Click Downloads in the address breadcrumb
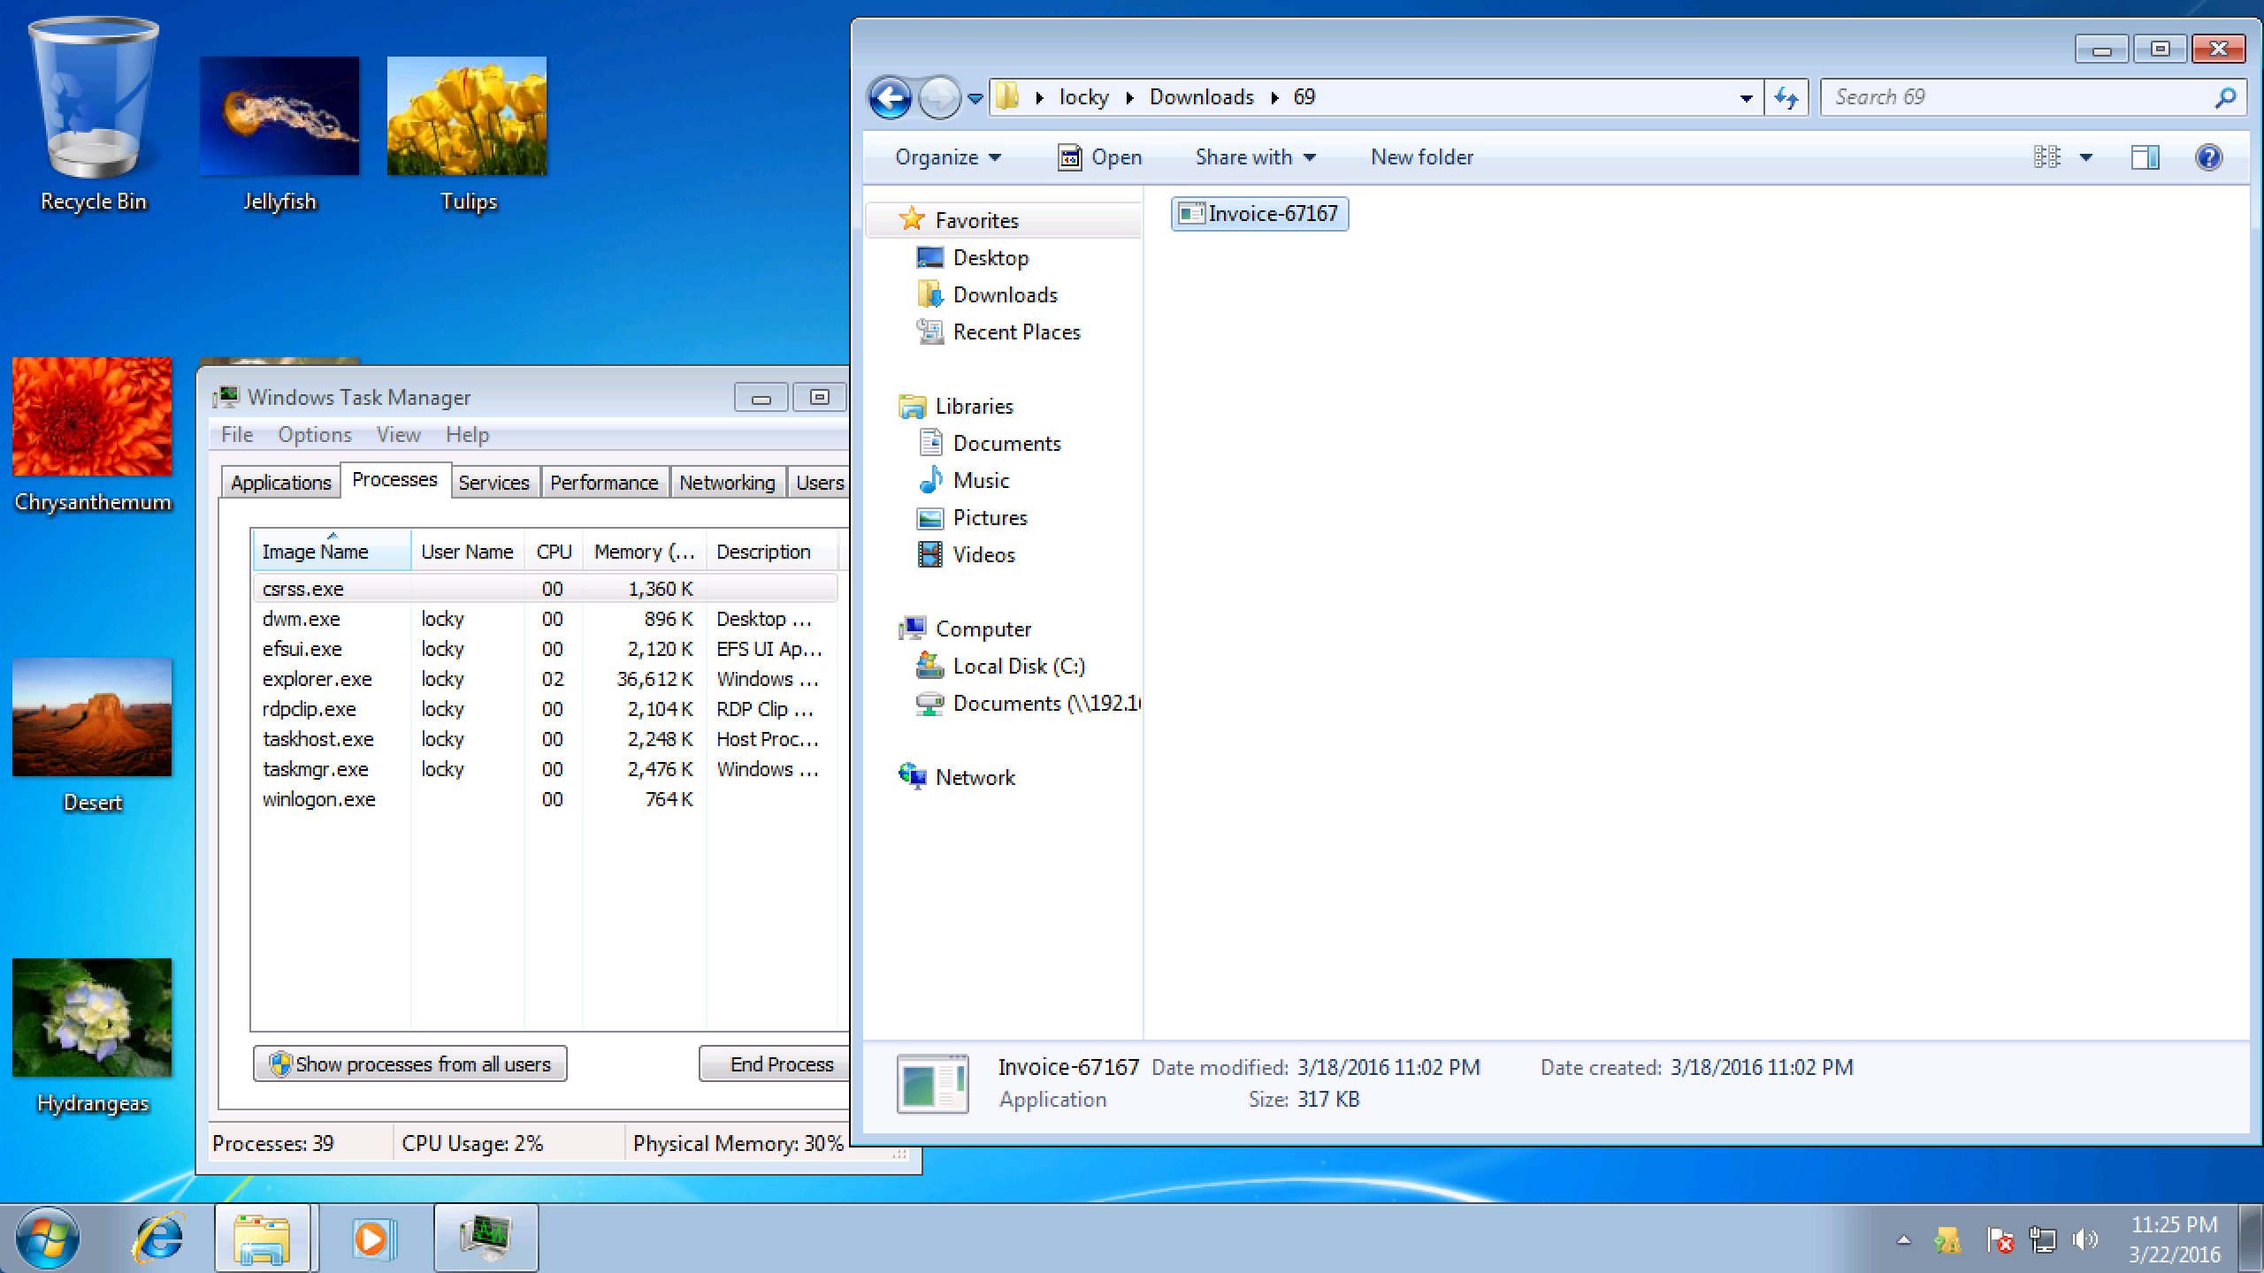This screenshot has width=2264, height=1273. pyautogui.click(x=1201, y=97)
